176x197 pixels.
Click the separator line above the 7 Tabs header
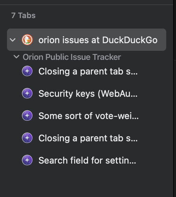pos(87,5)
